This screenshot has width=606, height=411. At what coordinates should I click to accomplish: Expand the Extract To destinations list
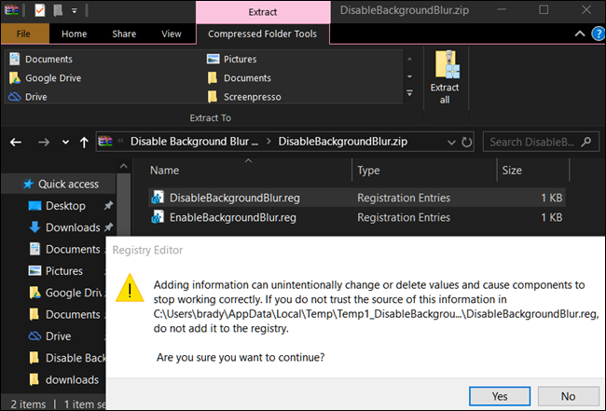410,93
